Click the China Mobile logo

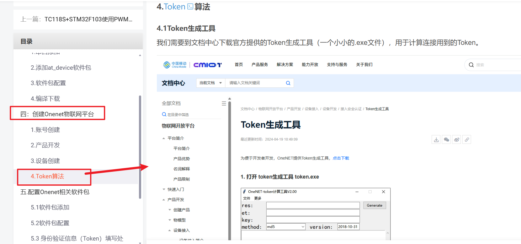(x=175, y=65)
